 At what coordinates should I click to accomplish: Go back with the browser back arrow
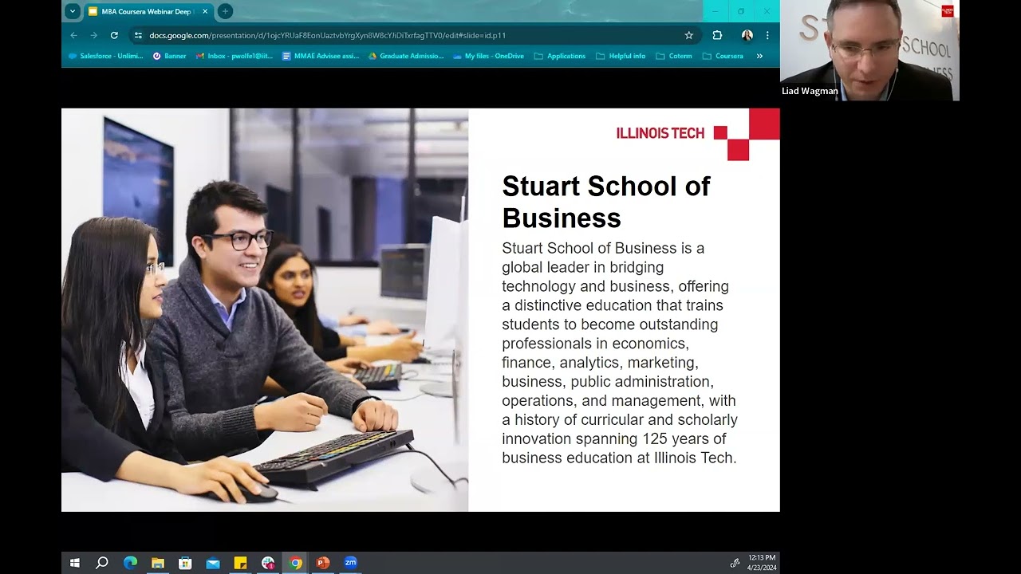[x=74, y=35]
